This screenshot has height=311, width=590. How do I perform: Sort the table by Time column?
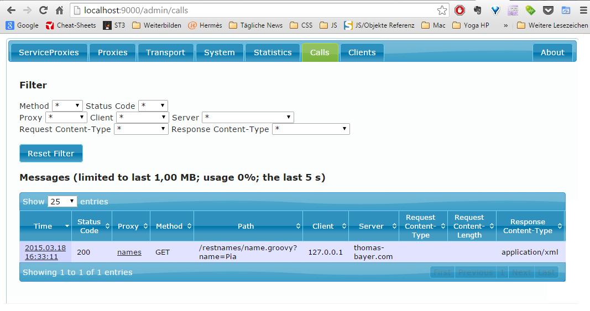[x=45, y=226]
